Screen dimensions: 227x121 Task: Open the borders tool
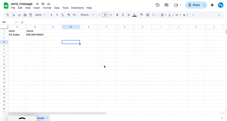(x=148, y=15)
